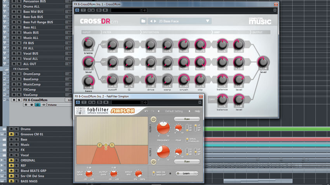
Task: Open the Default Setting preset menu
Action: (x=174, y=111)
